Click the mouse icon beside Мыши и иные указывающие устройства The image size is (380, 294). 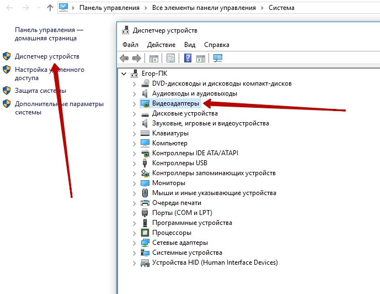point(144,193)
